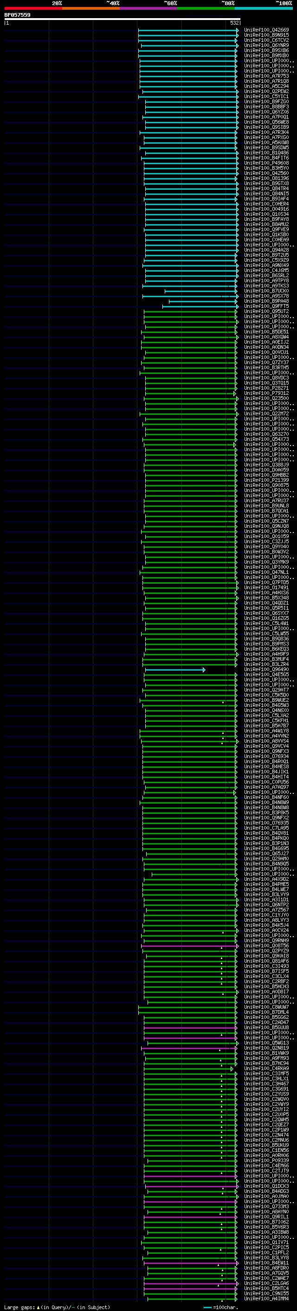
Task: Select hit label UniRef100_Q90875
Action: click(x=266, y=486)
